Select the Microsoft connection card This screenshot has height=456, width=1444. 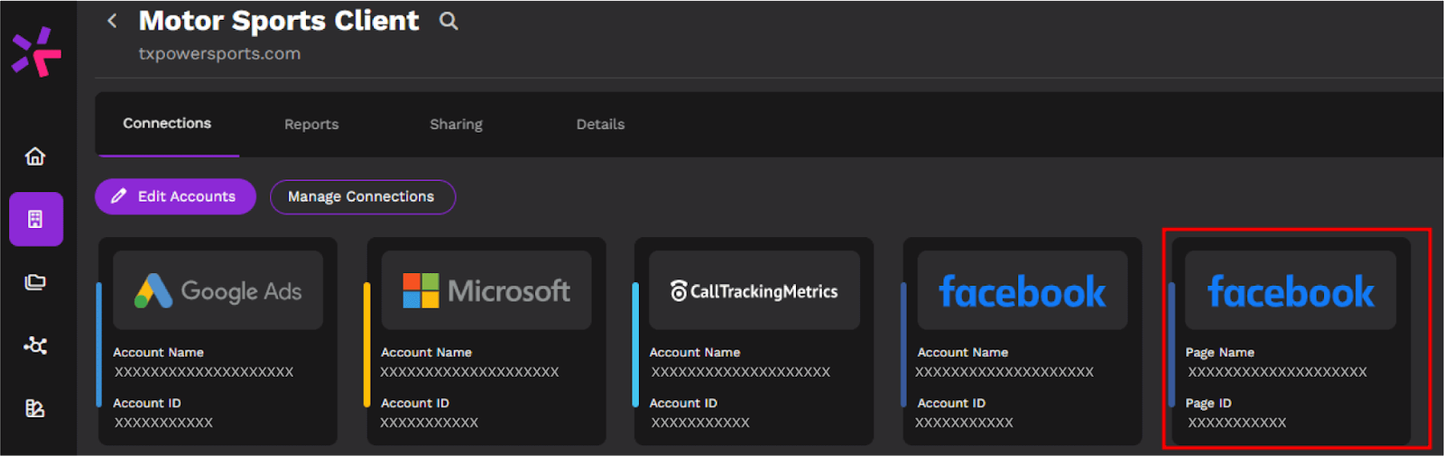486,341
